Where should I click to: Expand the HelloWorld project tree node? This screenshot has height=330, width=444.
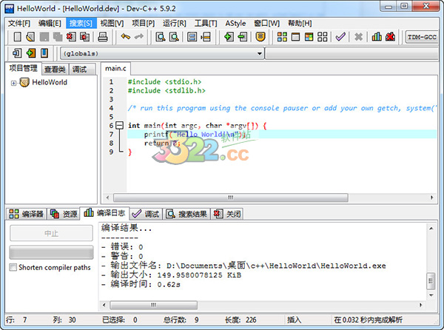(x=13, y=83)
